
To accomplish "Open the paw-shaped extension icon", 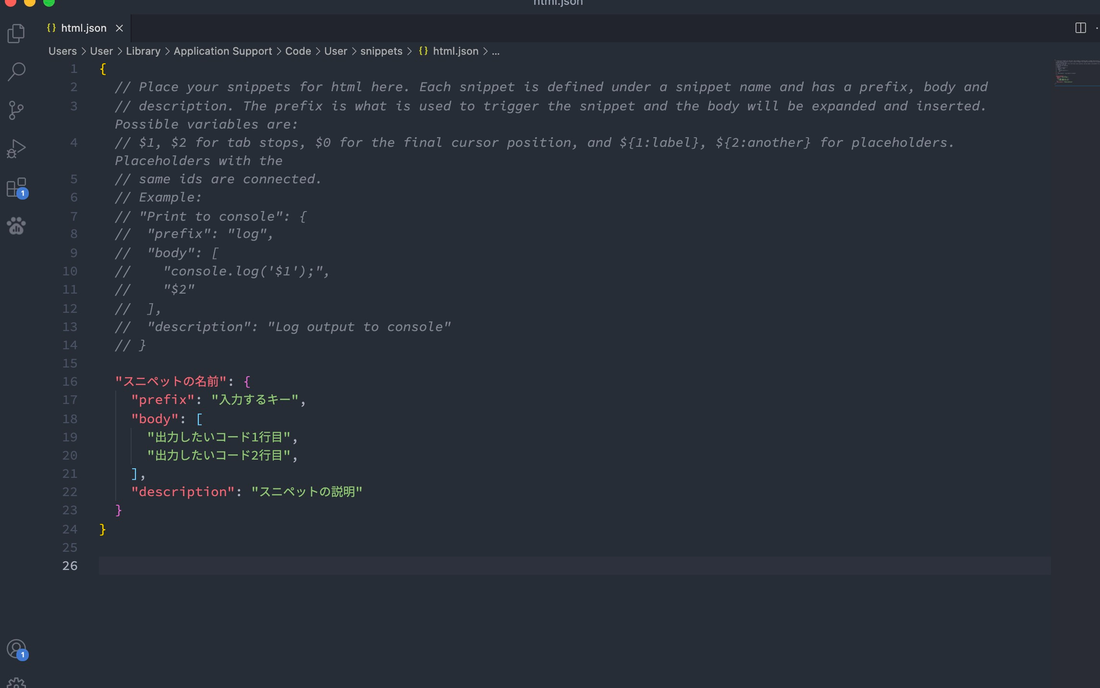I will coord(16,225).
